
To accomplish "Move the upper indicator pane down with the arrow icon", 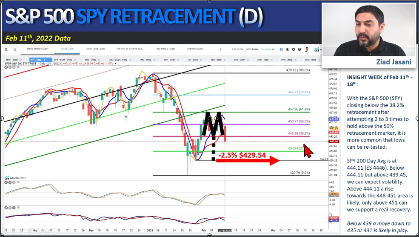I will pyautogui.click(x=10, y=182).
